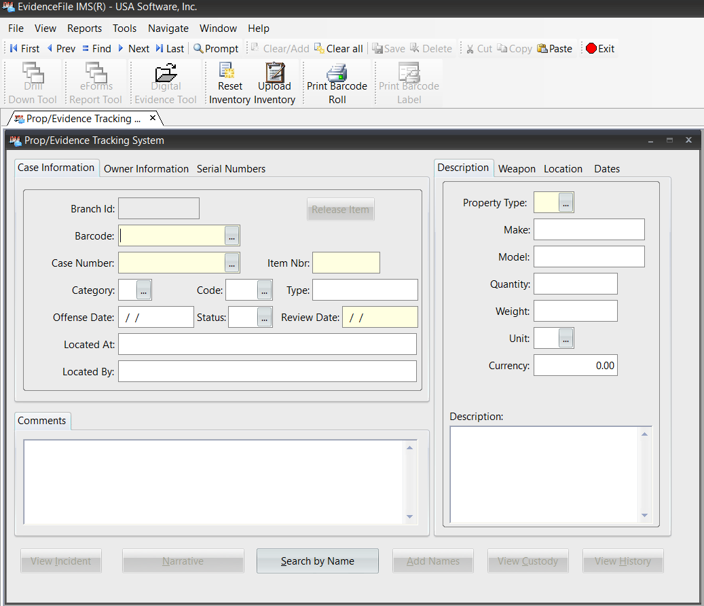
Task: Click the Located At input field
Action: tap(267, 345)
